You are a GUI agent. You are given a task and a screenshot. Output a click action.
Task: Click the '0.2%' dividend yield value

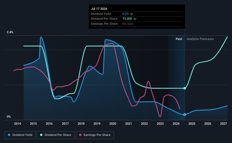click(x=125, y=14)
